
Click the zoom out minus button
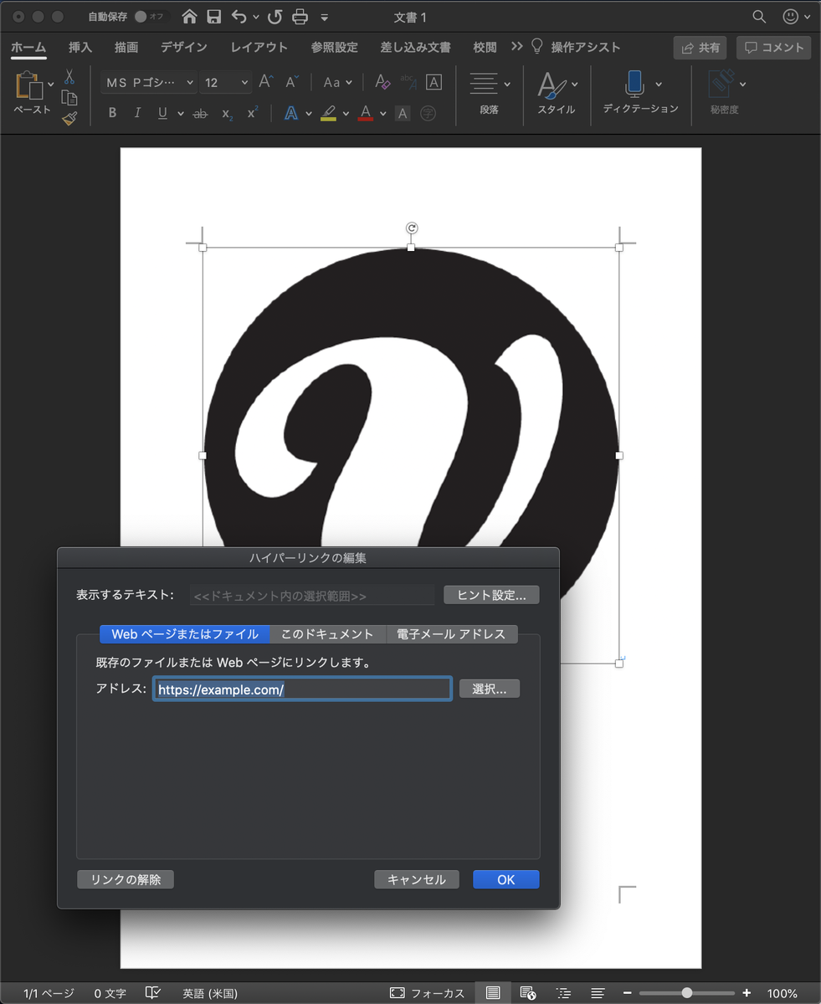click(x=627, y=993)
